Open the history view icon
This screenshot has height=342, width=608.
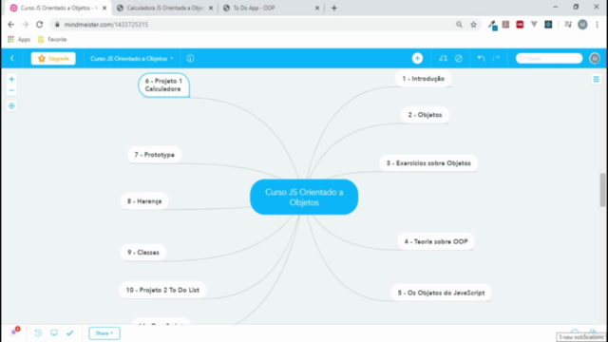38,333
